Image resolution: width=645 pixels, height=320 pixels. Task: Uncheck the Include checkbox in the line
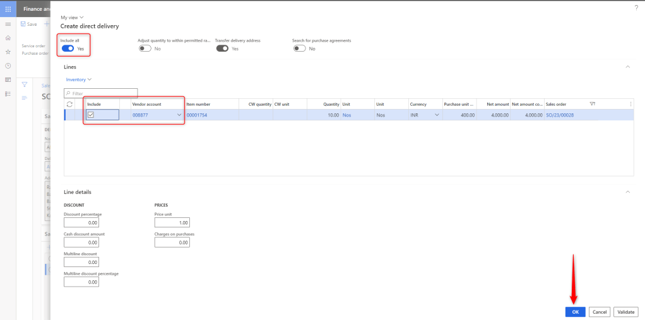click(91, 115)
